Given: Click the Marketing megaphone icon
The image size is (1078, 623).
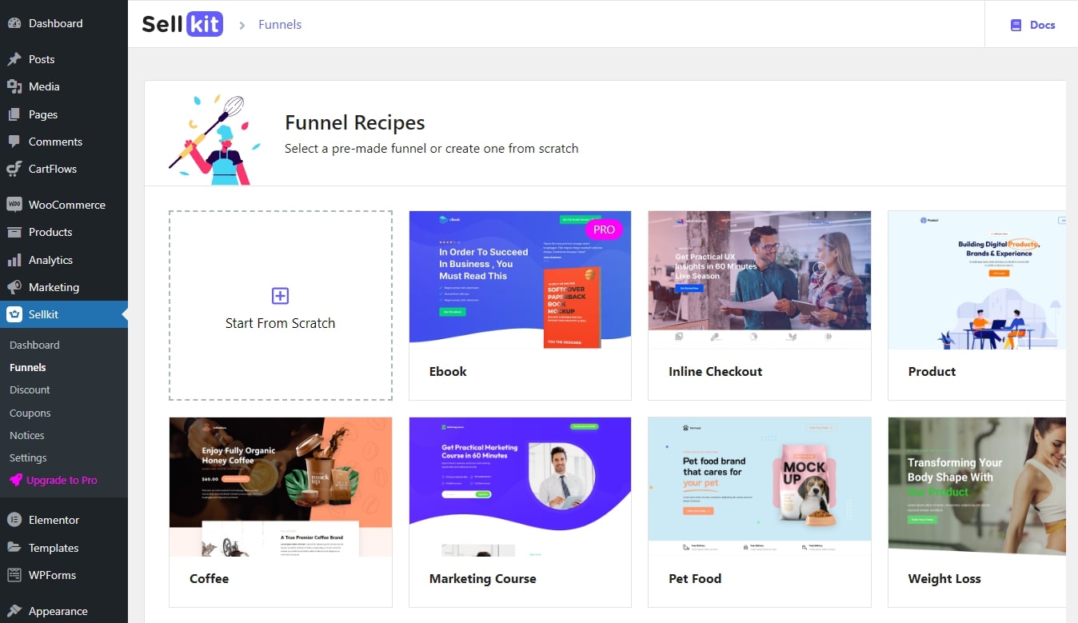Looking at the screenshot, I should tap(14, 287).
